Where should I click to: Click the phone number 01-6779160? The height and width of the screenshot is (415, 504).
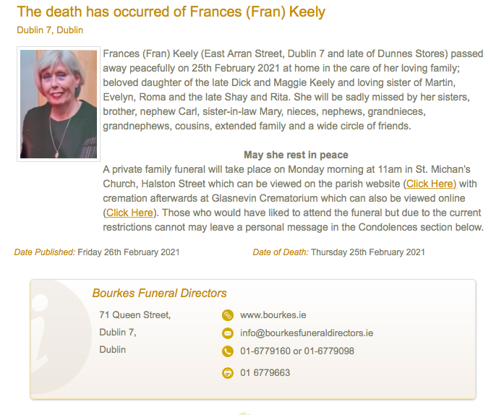tap(265, 351)
